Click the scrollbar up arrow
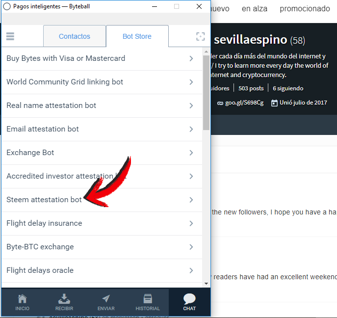Screen dimensions: 337x318 pyautogui.click(x=206, y=52)
